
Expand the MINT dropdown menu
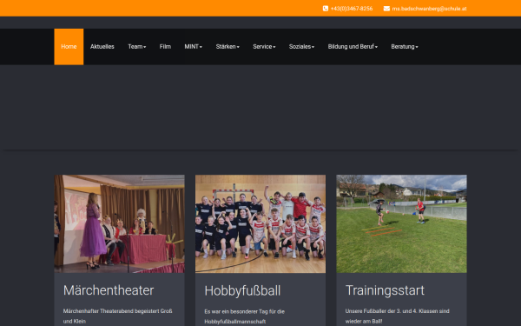193,47
